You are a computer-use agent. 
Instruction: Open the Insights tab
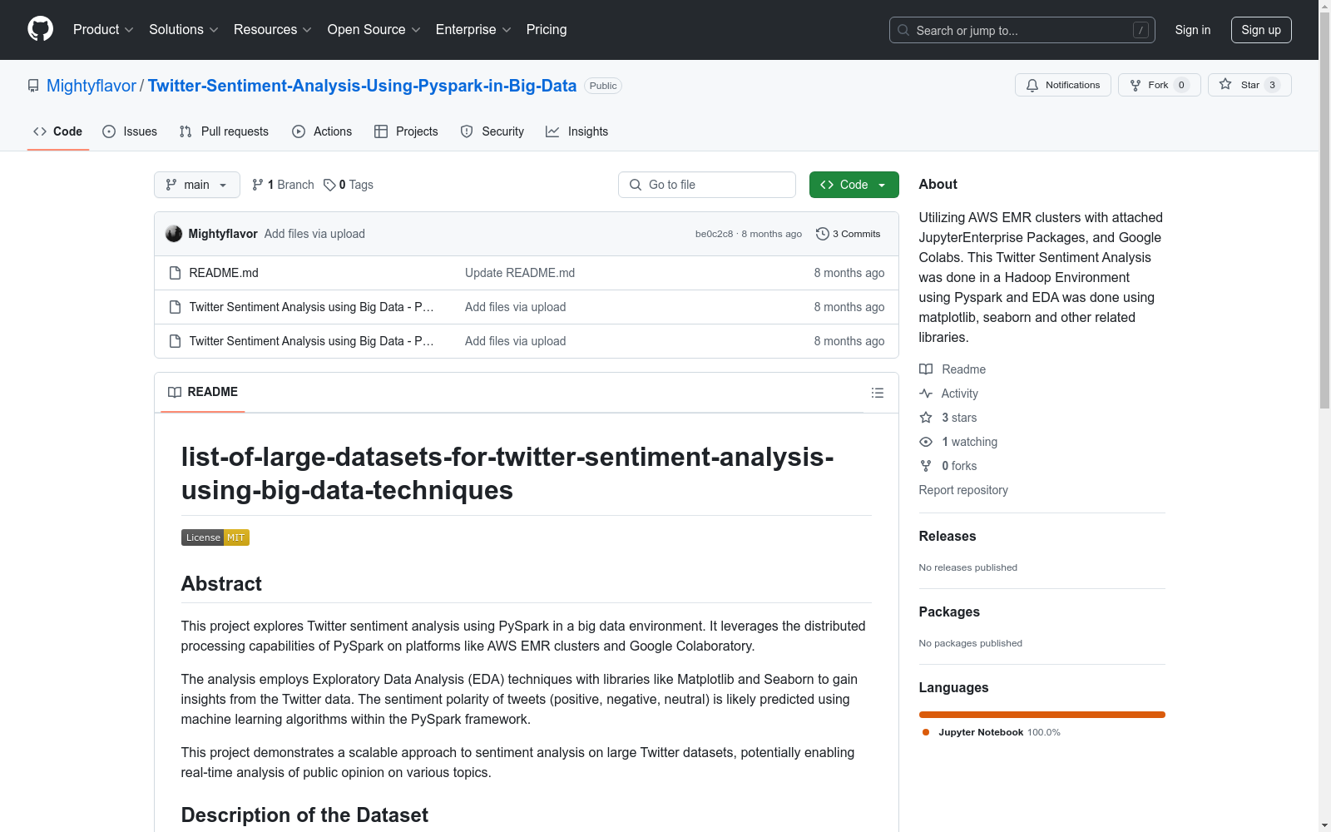click(x=577, y=131)
